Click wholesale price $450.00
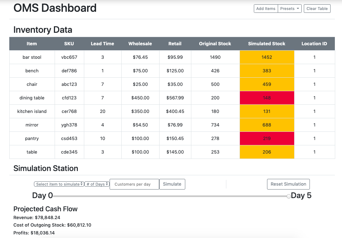Viewport: 342px width, 238px height. coord(140,98)
